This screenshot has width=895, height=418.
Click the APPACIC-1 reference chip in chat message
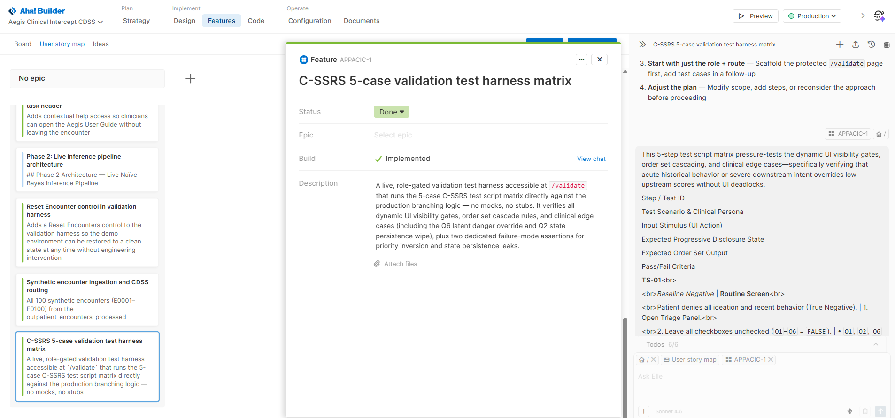coord(848,134)
